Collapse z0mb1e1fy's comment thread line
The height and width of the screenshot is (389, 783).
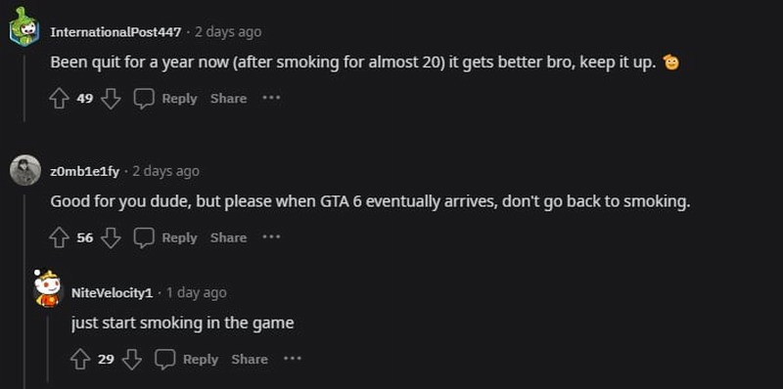tap(24, 290)
